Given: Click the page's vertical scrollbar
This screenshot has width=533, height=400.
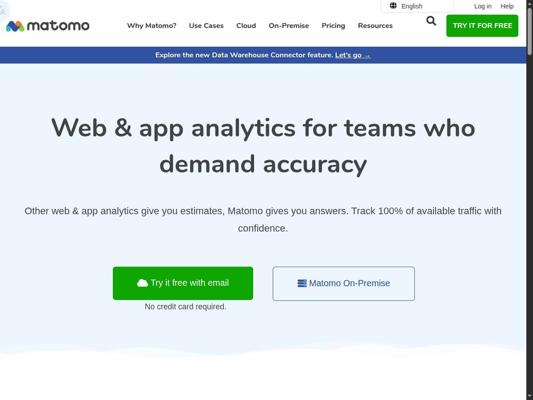Looking at the screenshot, I should tap(529, 200).
